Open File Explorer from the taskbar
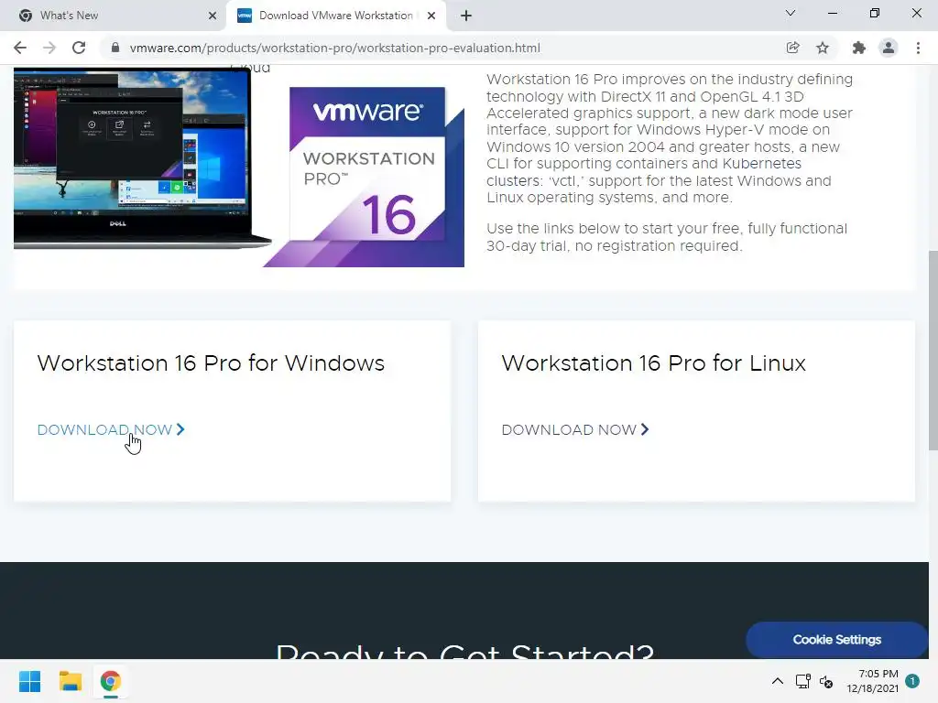This screenshot has height=703, width=938. point(70,681)
